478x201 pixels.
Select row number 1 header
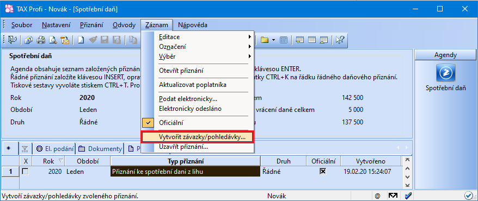tap(11, 172)
